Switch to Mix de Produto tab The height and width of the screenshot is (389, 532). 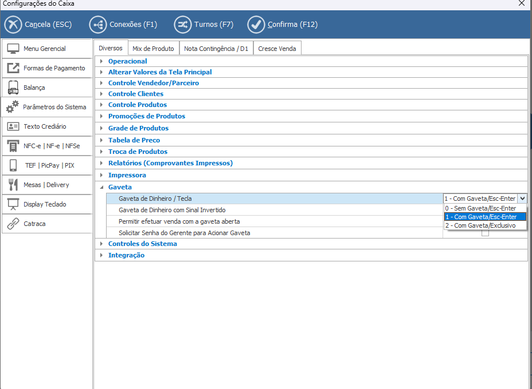point(153,49)
